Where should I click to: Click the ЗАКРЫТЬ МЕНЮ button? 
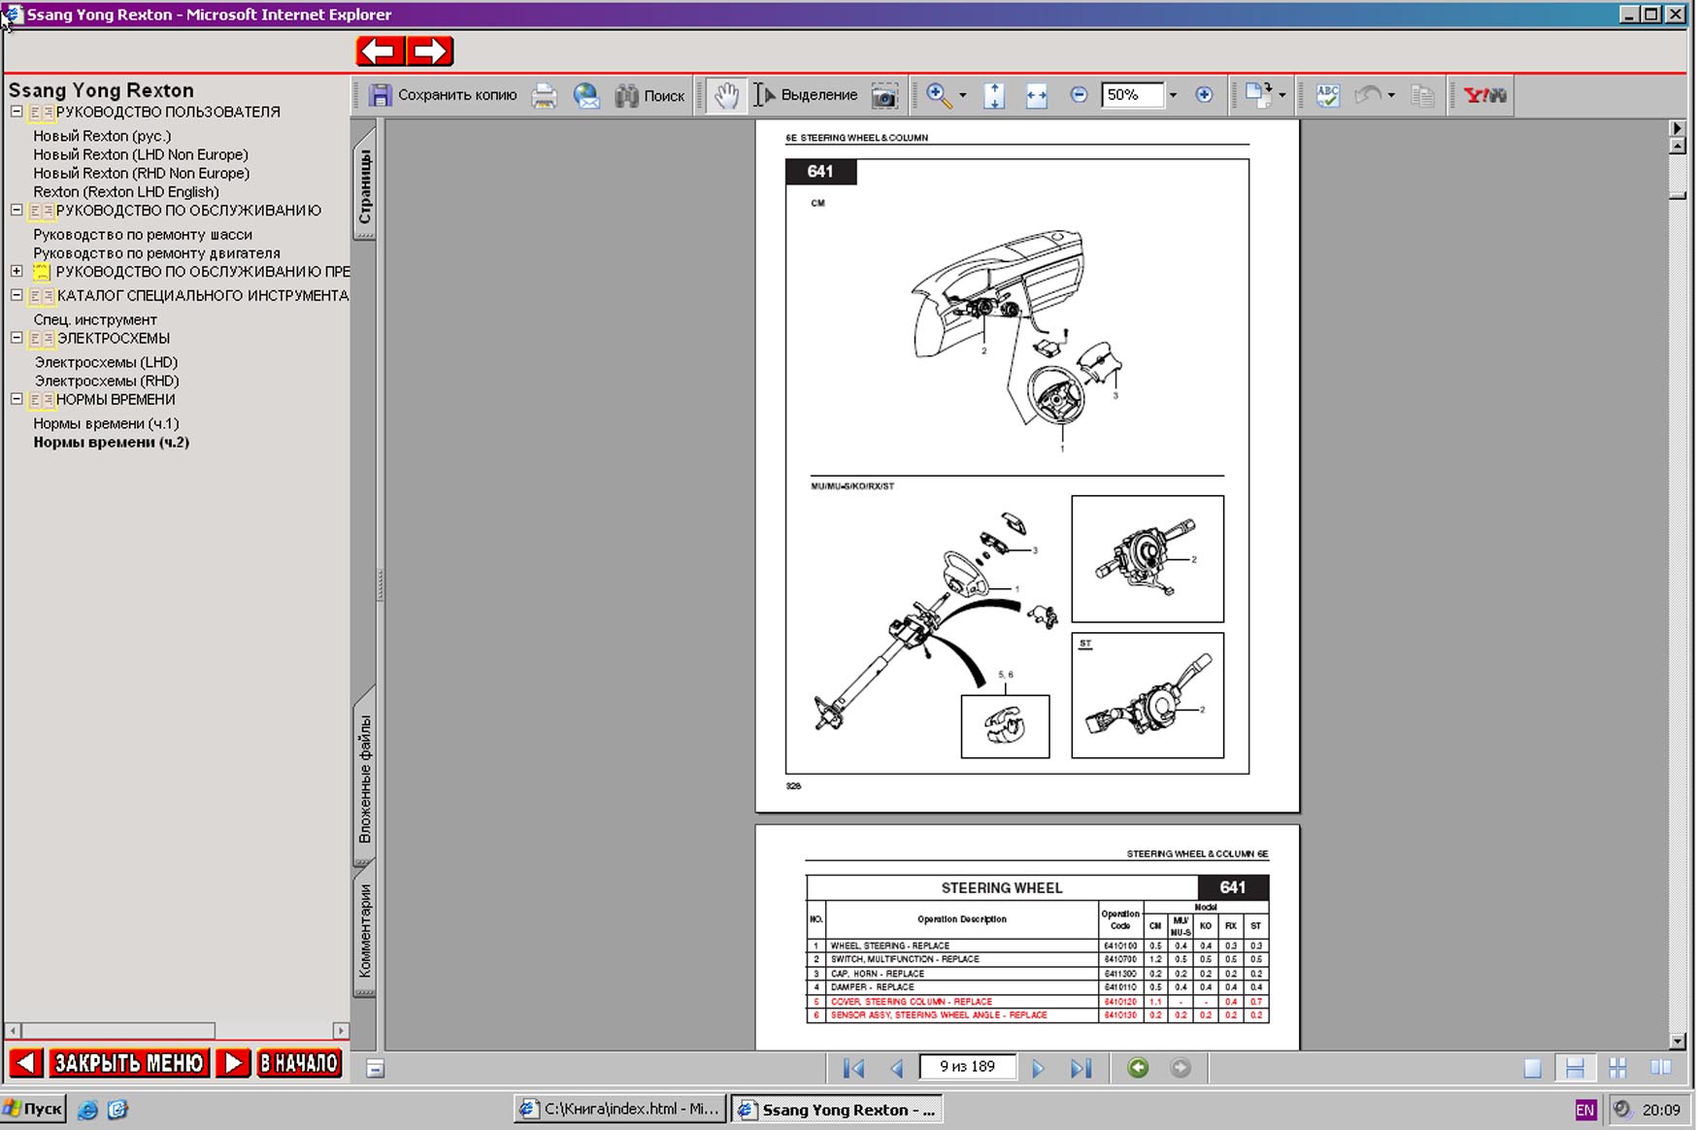coord(128,1063)
